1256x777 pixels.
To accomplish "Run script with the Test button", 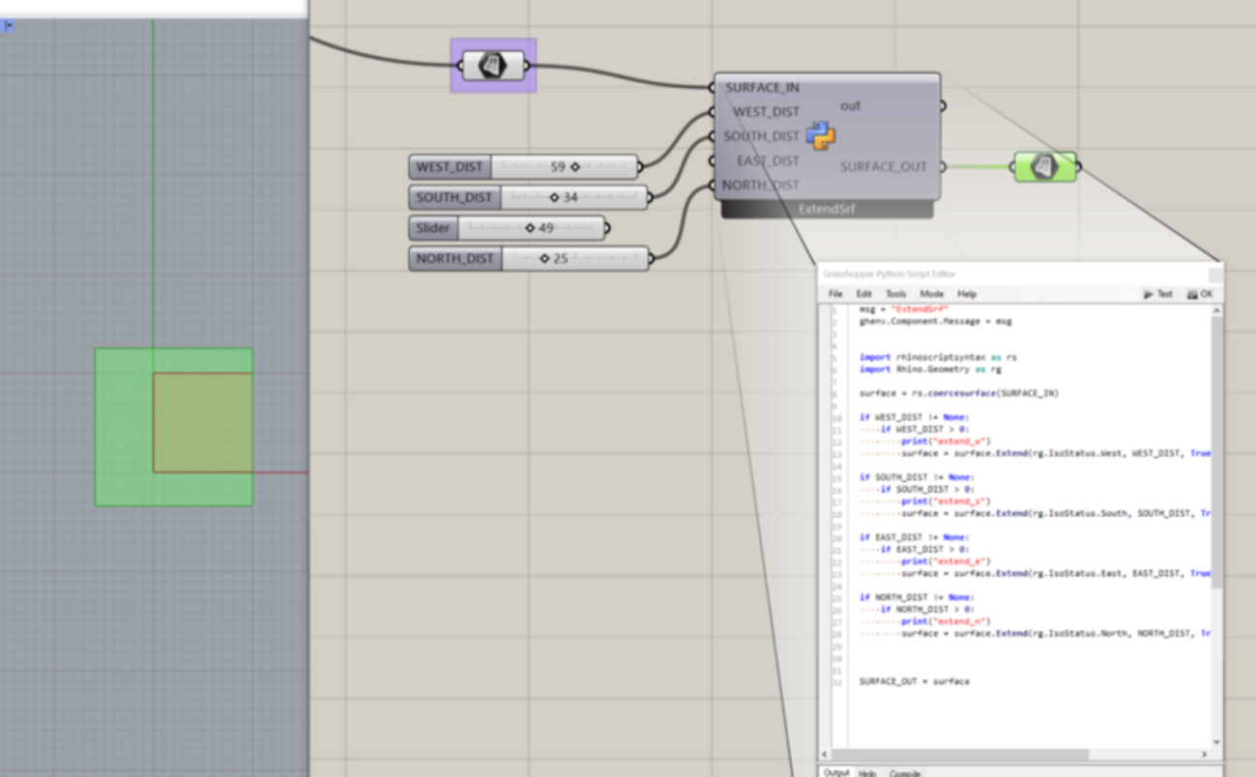I will coord(1157,294).
